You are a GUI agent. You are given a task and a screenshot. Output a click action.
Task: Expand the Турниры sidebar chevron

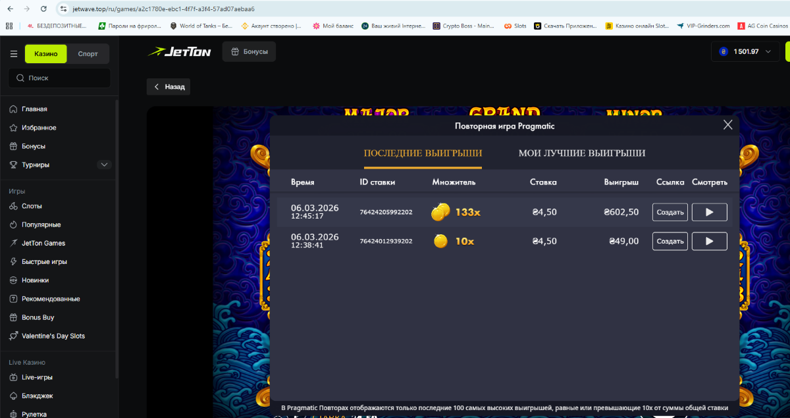click(103, 165)
